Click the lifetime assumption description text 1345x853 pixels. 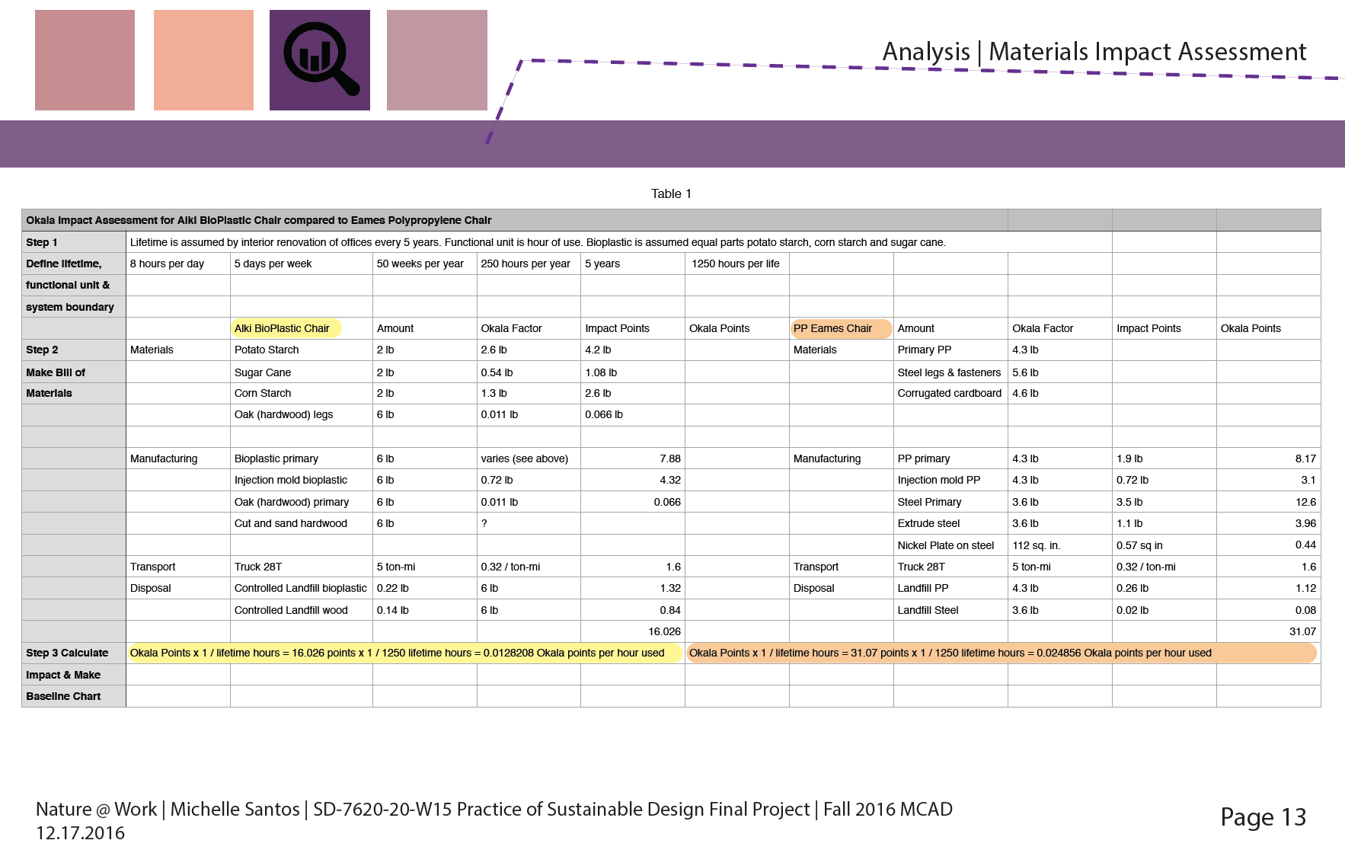[538, 242]
